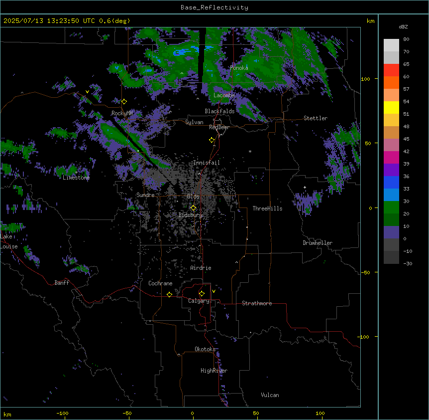429x420 pixels.
Task: Pick the red swatch in the dBZ legend
Action: click(391, 70)
